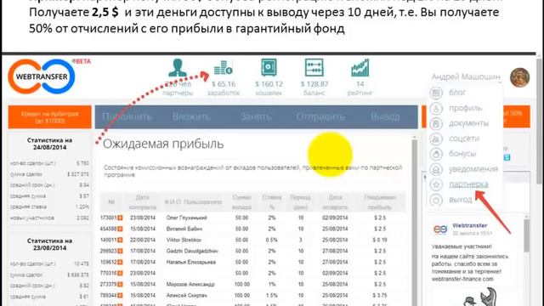Open the Пополнить tab

click(127, 117)
